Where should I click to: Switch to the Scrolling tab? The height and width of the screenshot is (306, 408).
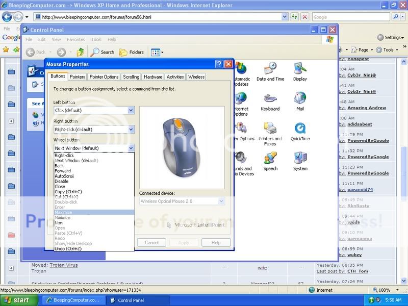tap(131, 77)
